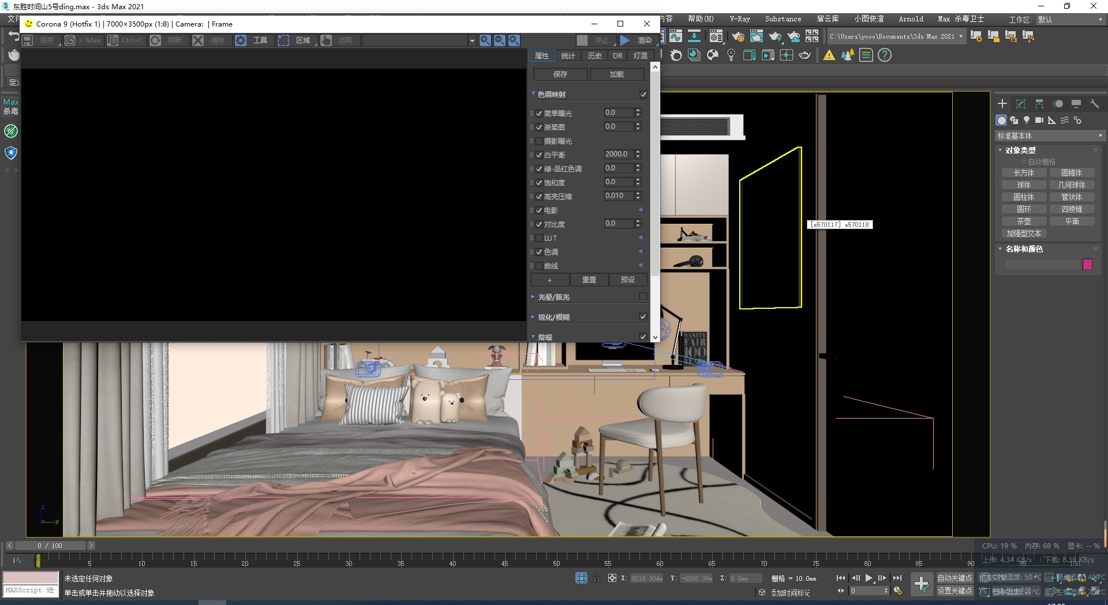Click the yellow warning triangle icon
The height and width of the screenshot is (605, 1108).
pyautogui.click(x=829, y=55)
